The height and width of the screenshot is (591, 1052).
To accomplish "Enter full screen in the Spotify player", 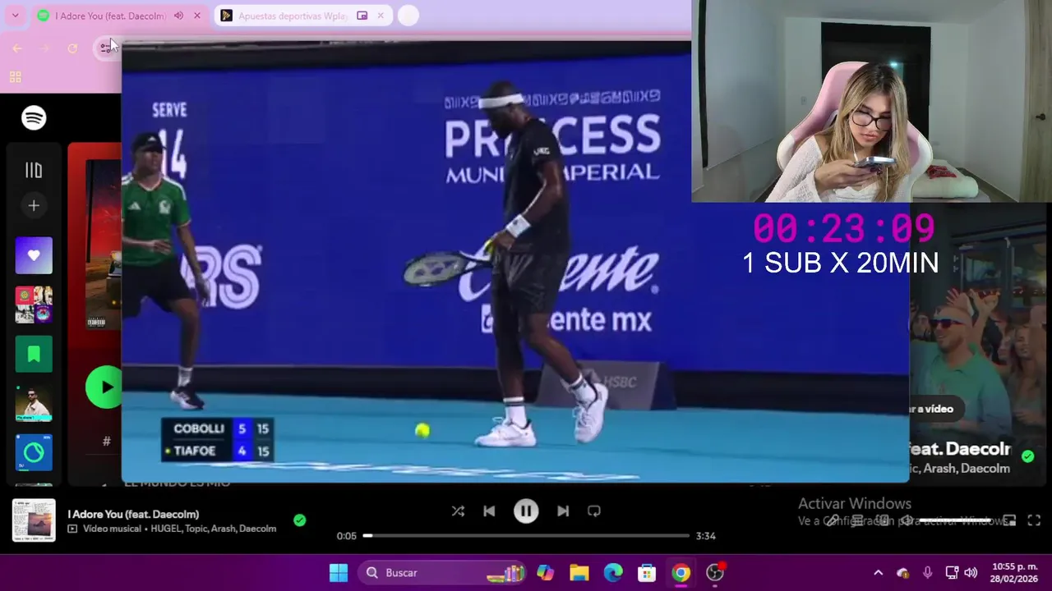I will tap(1034, 520).
